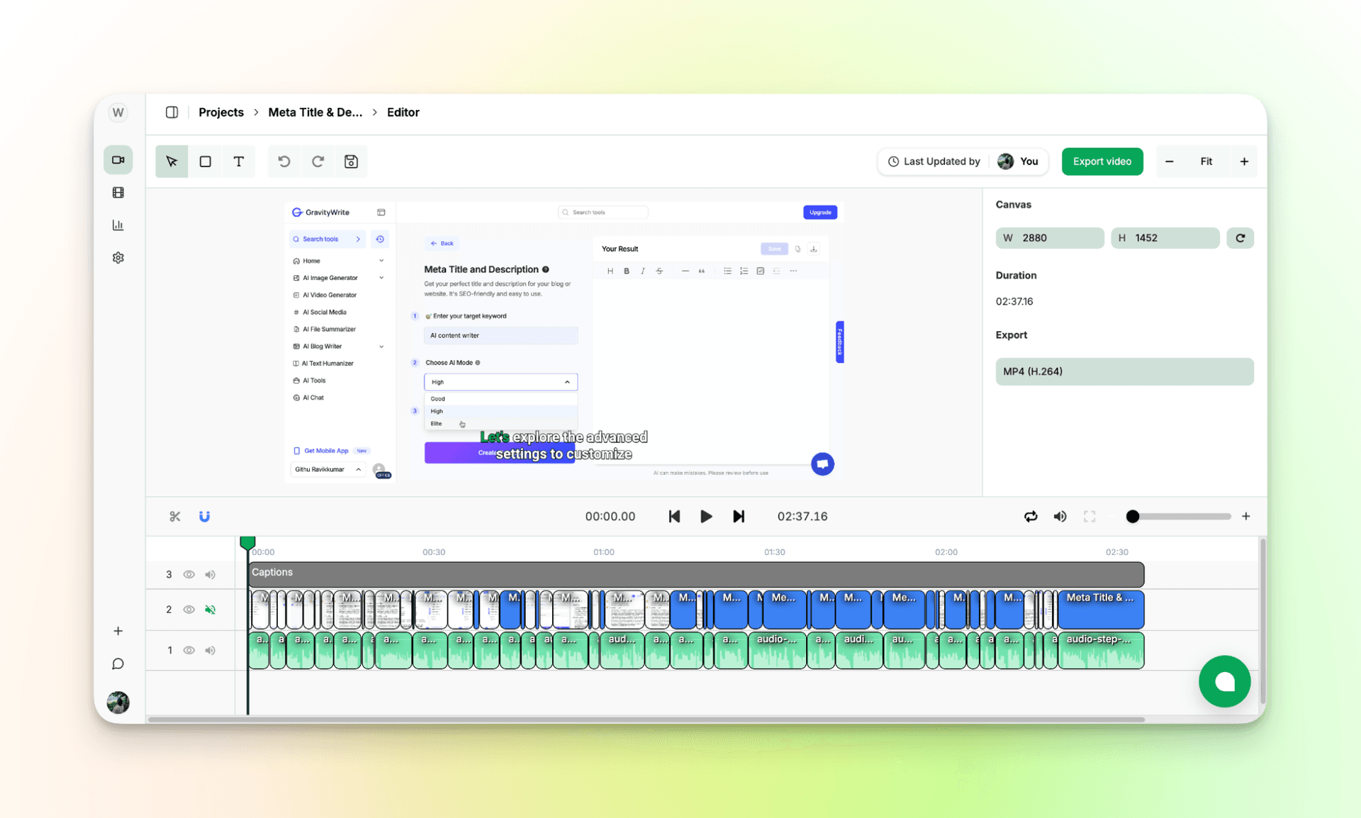Open the Export format dropdown showing MP4 (H.264)
The image size is (1361, 818).
click(1124, 371)
